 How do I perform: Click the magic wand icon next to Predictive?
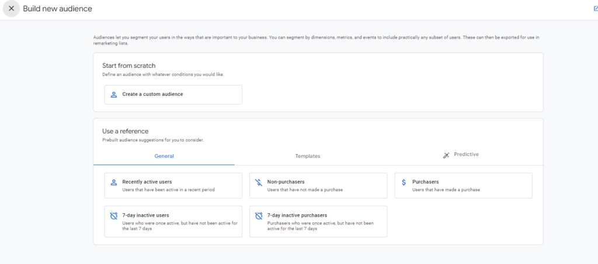(x=446, y=155)
